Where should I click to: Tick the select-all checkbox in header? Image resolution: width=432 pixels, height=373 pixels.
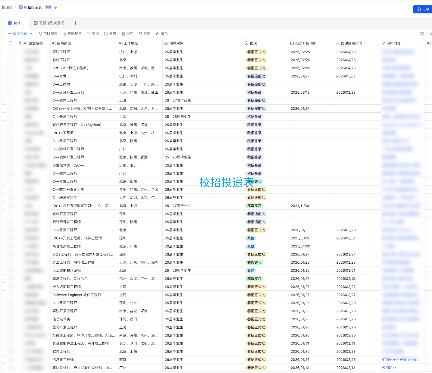click(11, 43)
